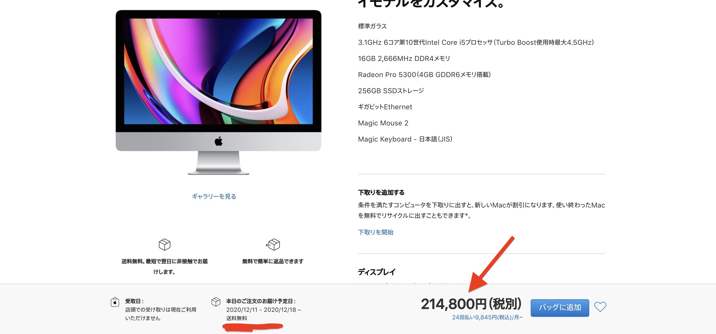Open the ギャラリーを見る gallery link
The image size is (716, 334).
[214, 196]
